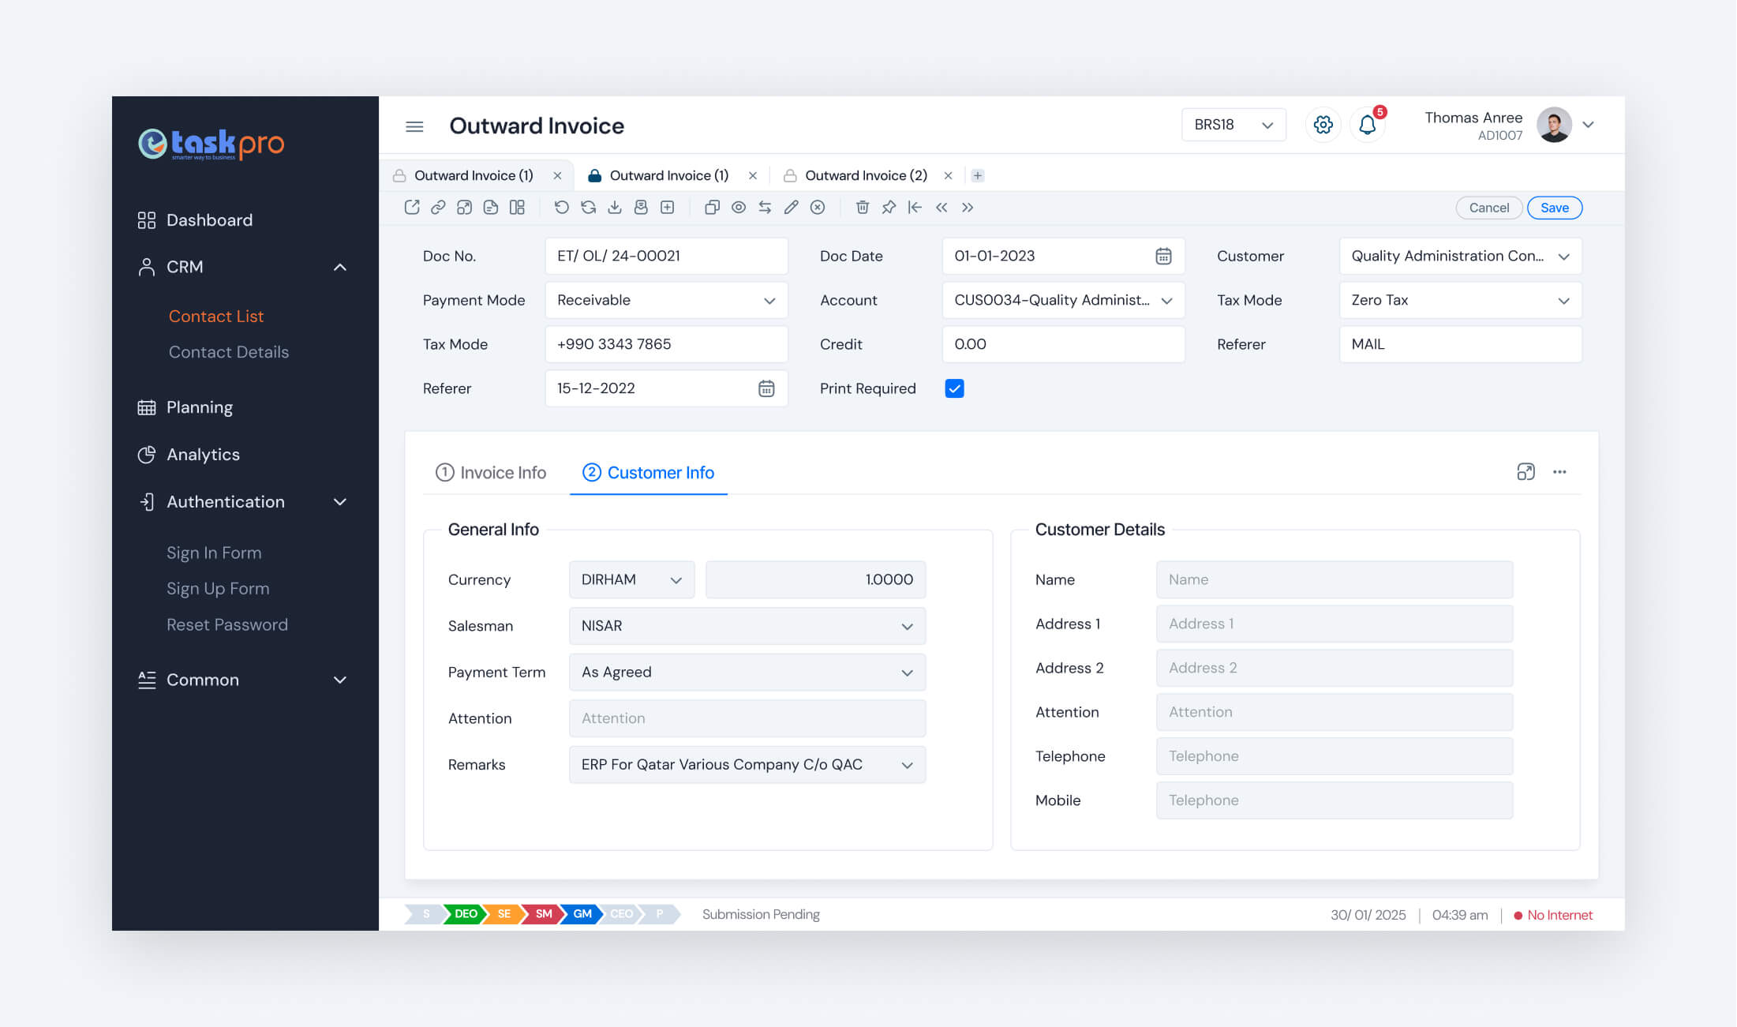Open the Outward Invoice (2) tab
Screen dimensions: 1737x1027
(865, 175)
